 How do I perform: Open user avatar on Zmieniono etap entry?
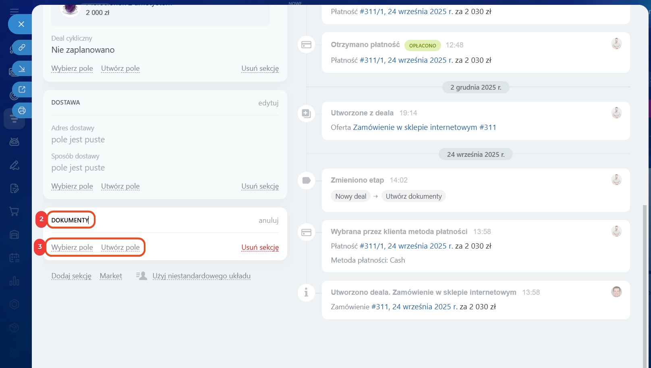coord(616,179)
